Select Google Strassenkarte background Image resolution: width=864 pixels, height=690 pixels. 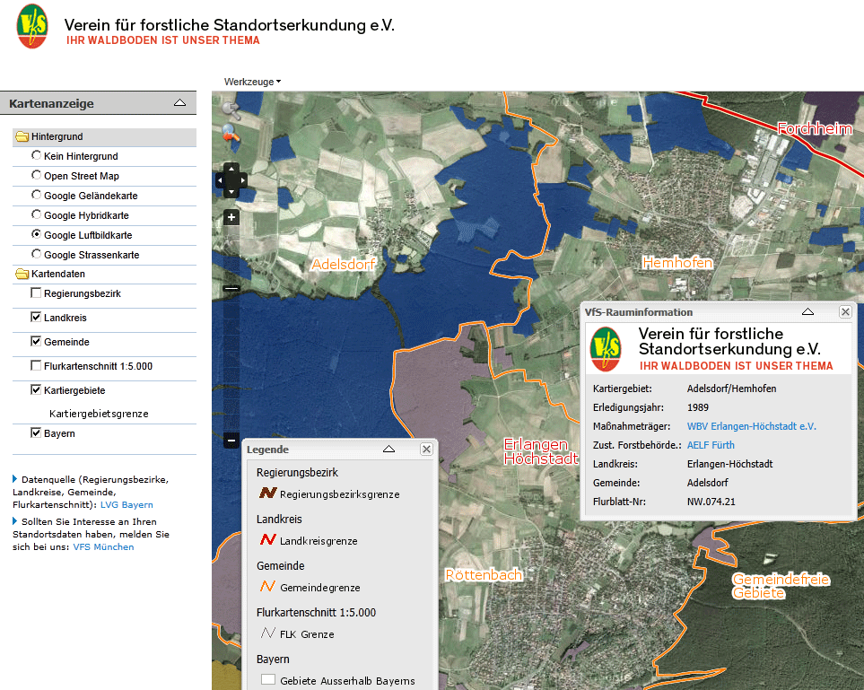pyautogui.click(x=37, y=254)
